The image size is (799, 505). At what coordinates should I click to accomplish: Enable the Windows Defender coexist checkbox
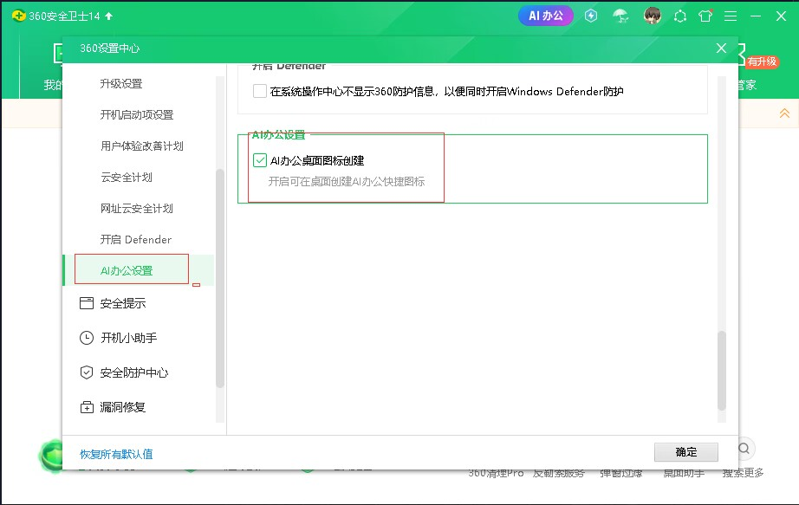coord(260,91)
